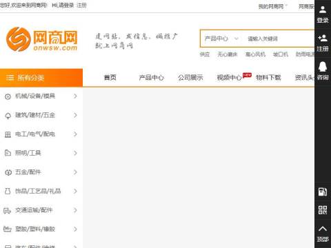This screenshot has width=331, height=248.
Task: Click the icon beside 电工/电气/配电
Action: (x=8, y=134)
